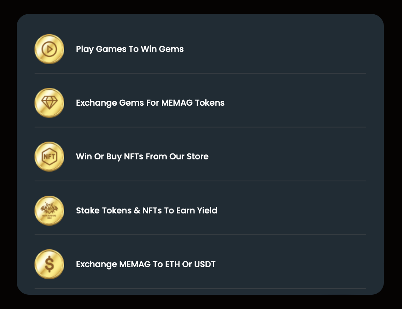Click the word "Tokens" after MEMAG
This screenshot has width=402, height=309.
(210, 103)
